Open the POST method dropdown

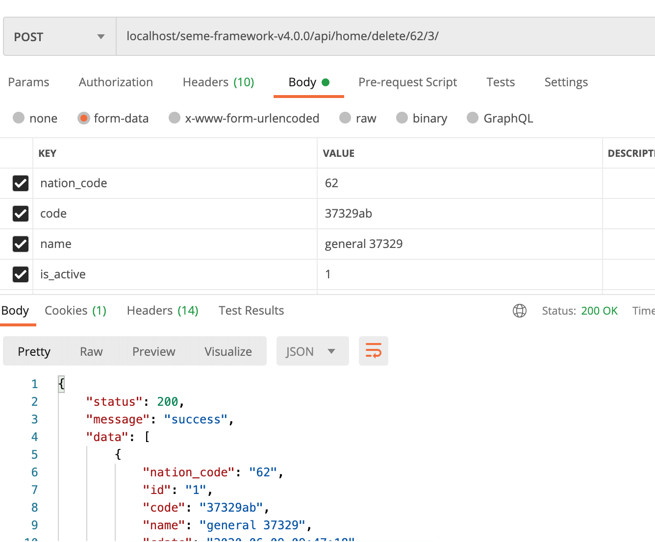pyautogui.click(x=59, y=37)
